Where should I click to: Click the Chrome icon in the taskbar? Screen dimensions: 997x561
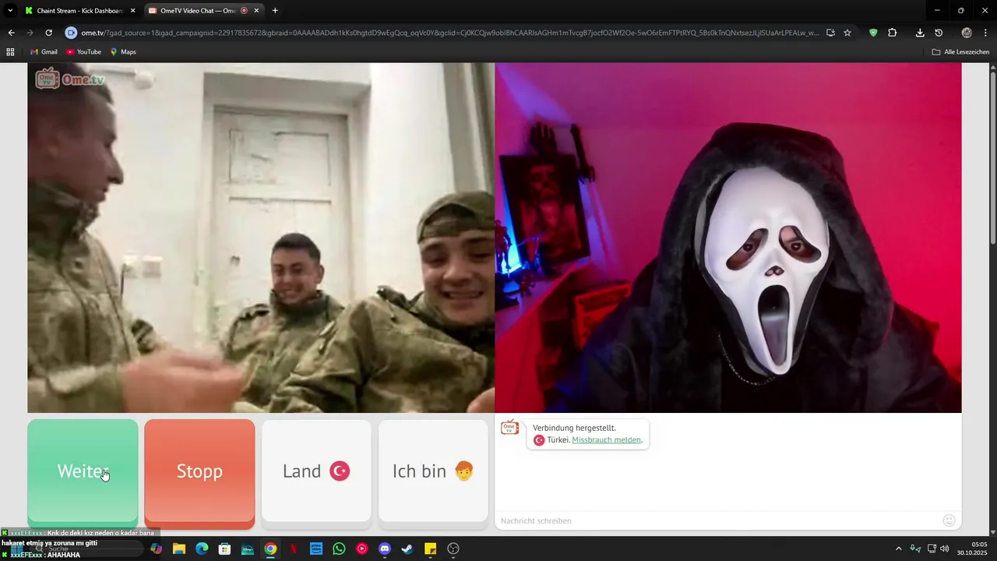coord(270,549)
